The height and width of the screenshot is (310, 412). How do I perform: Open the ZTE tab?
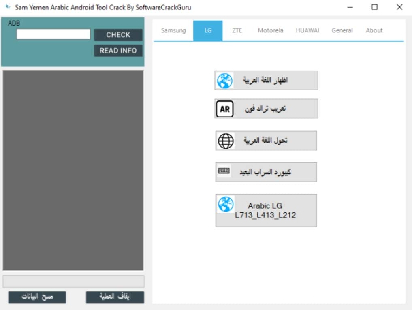point(237,30)
